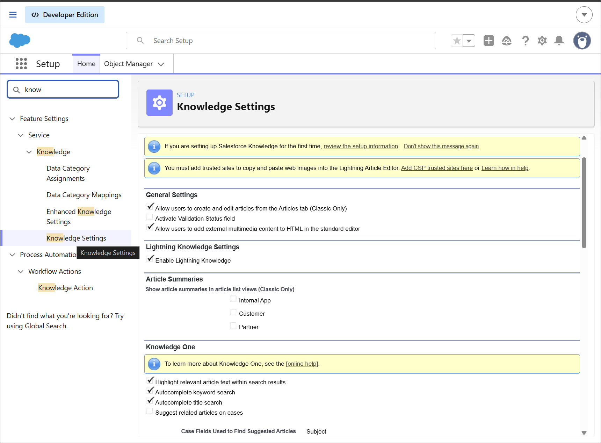Open Global Actions plus icon
This screenshot has height=443, width=601.
pyautogui.click(x=488, y=41)
